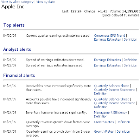Viewport: 140px width, 140px height.
Task: Open Definition for quarterly revenue growth alert
Action: pos(123,122)
